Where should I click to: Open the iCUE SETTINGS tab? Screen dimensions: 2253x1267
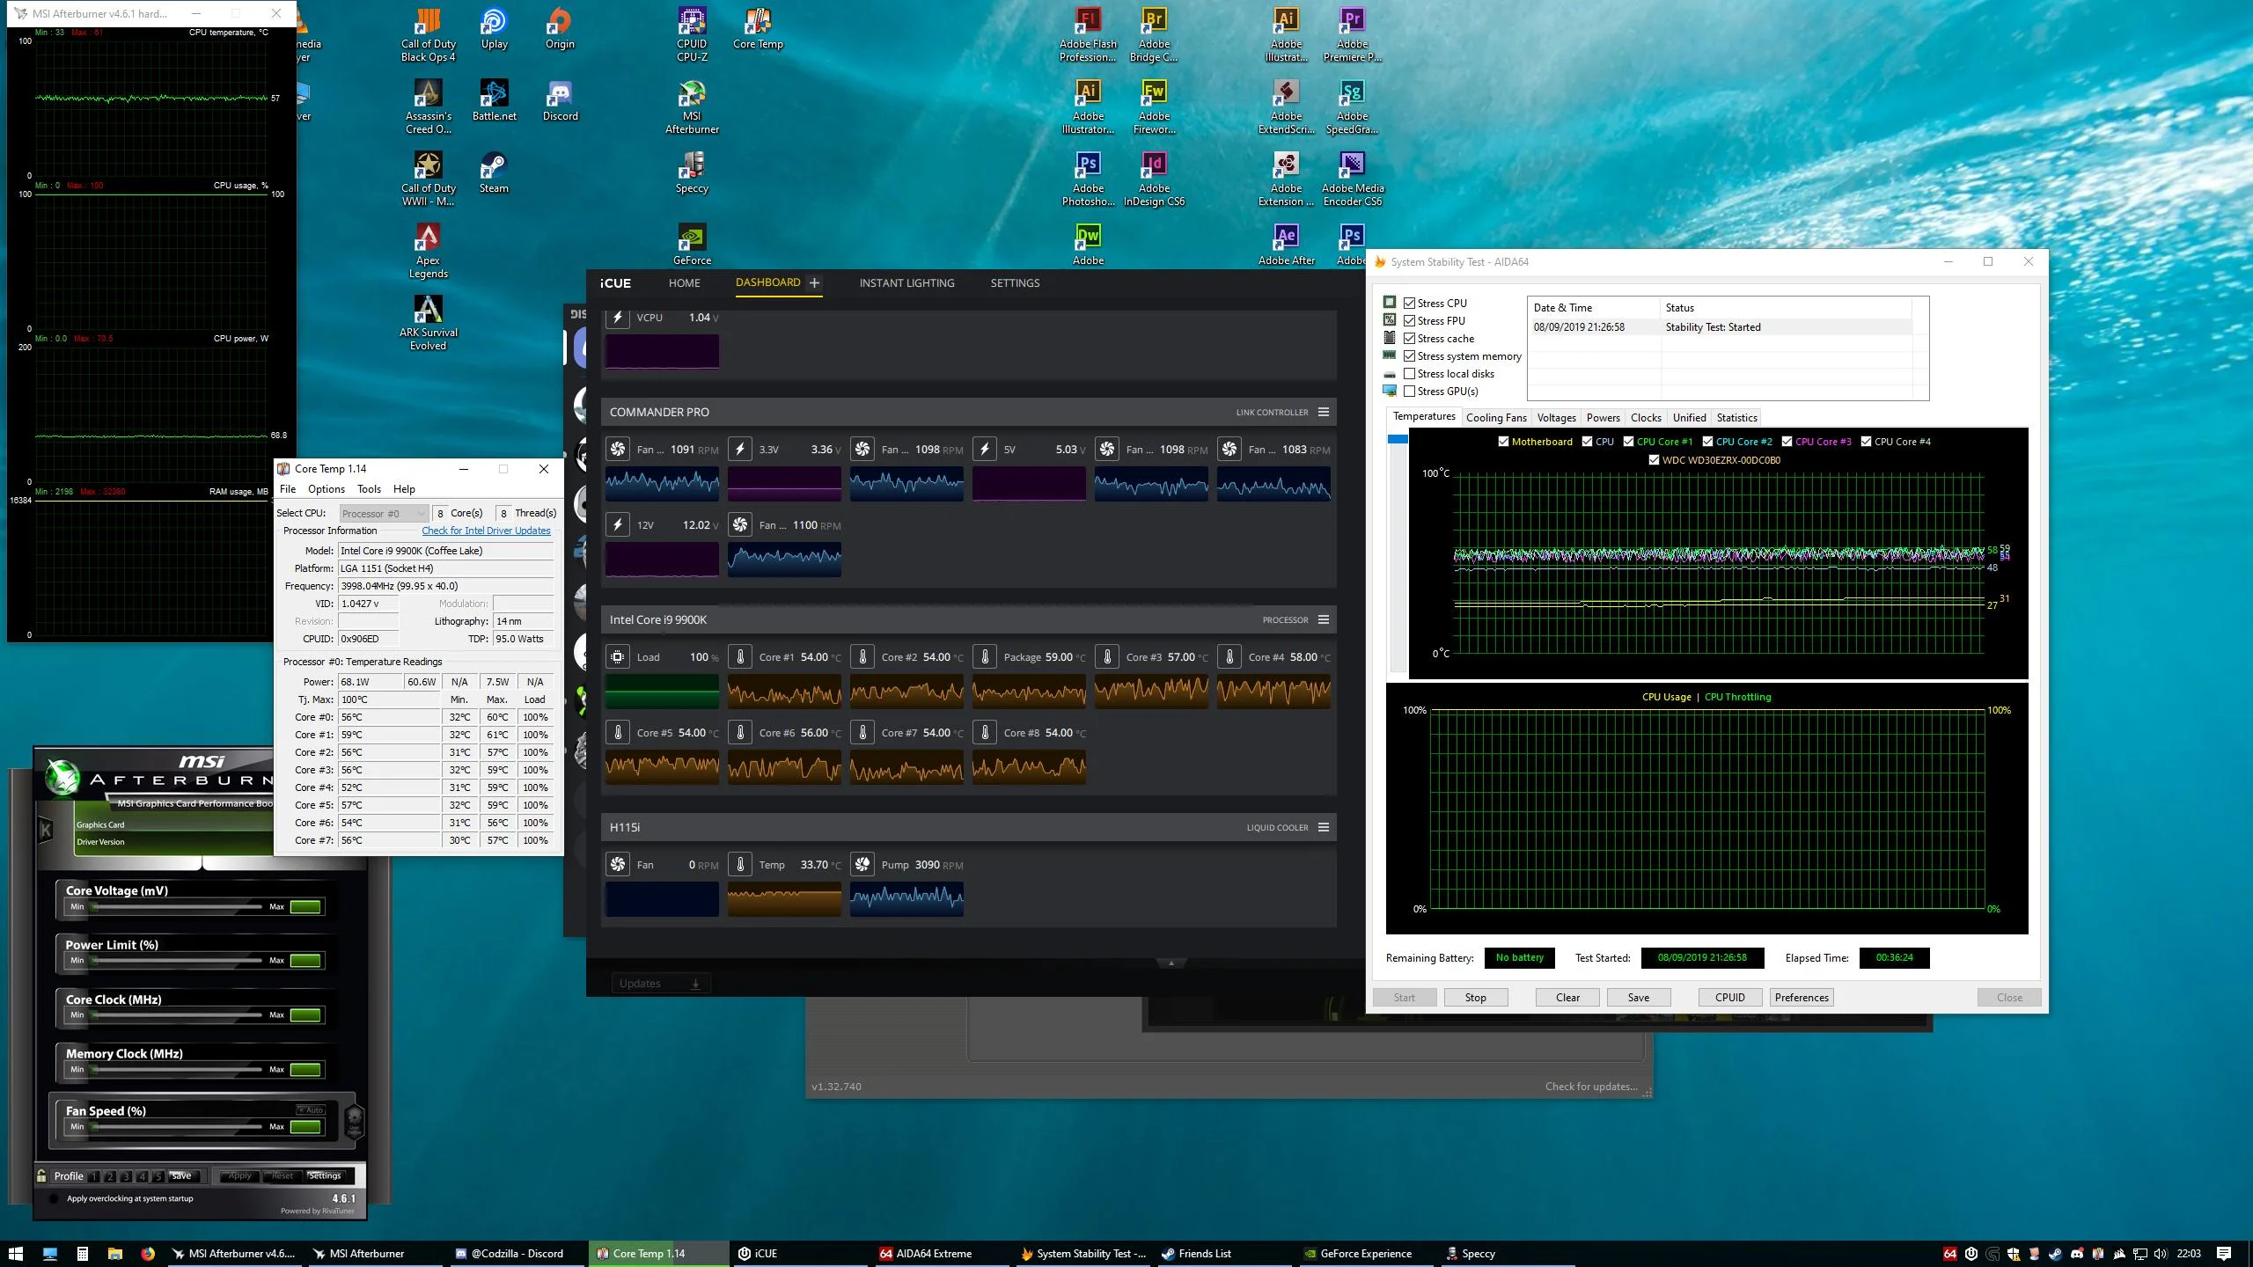[x=1015, y=282]
